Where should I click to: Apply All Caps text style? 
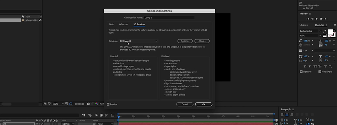(315, 66)
